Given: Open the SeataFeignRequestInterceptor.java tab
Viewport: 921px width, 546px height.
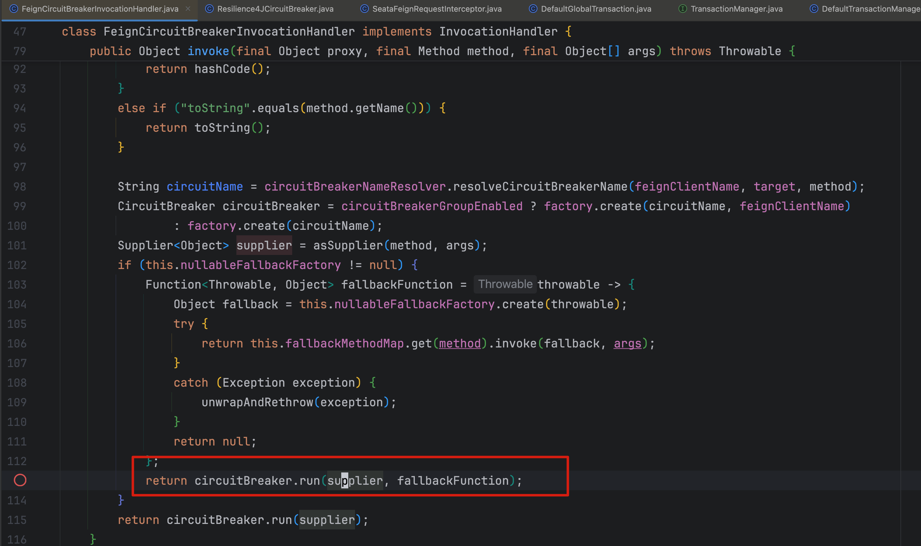Looking at the screenshot, I should coord(437,9).
